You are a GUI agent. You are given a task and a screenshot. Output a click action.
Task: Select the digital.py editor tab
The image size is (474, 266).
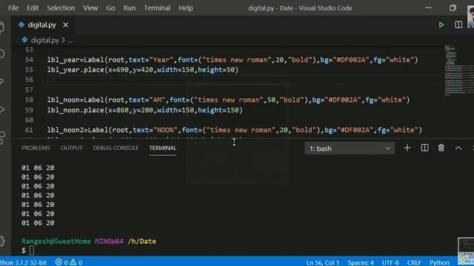41,25
